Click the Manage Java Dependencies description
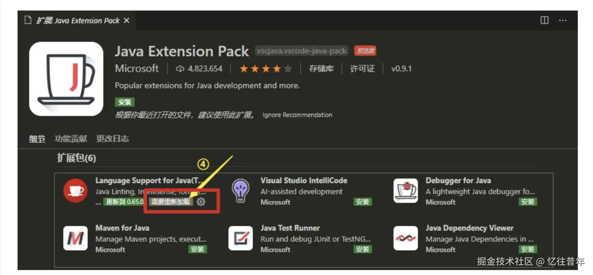 click(480, 239)
